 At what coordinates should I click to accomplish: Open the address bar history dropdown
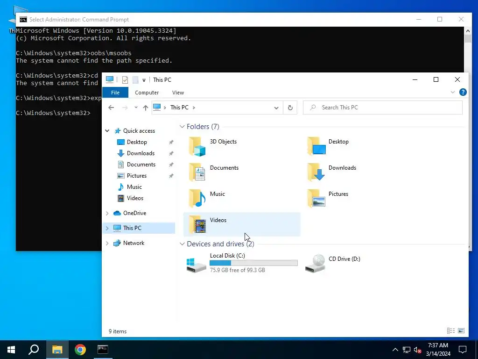276,108
